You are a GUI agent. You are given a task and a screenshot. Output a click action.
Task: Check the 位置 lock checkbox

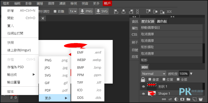[x=164, y=79]
